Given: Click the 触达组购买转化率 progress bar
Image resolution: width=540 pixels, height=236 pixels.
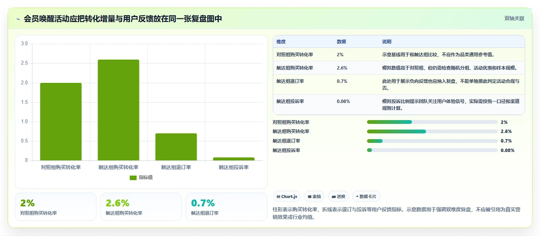Looking at the screenshot, I should click(x=432, y=131).
